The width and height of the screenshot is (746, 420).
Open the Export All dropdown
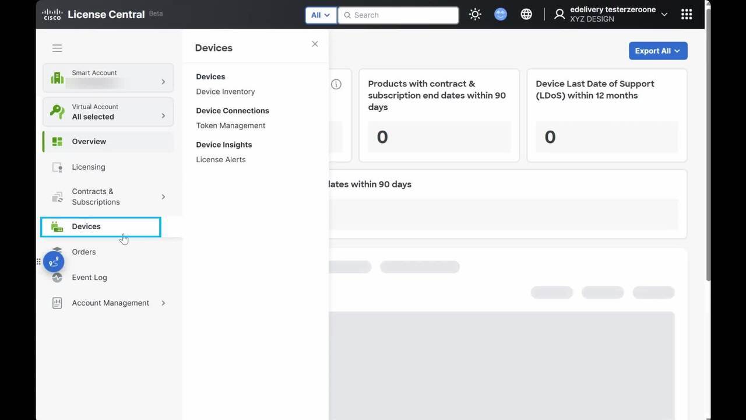click(x=658, y=51)
